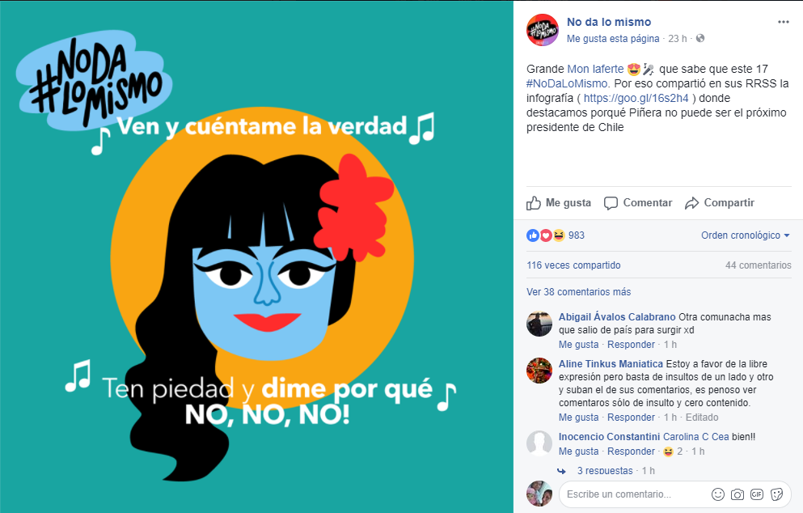
Task: Insert a GIF using the GIF icon
Action: 757,494
